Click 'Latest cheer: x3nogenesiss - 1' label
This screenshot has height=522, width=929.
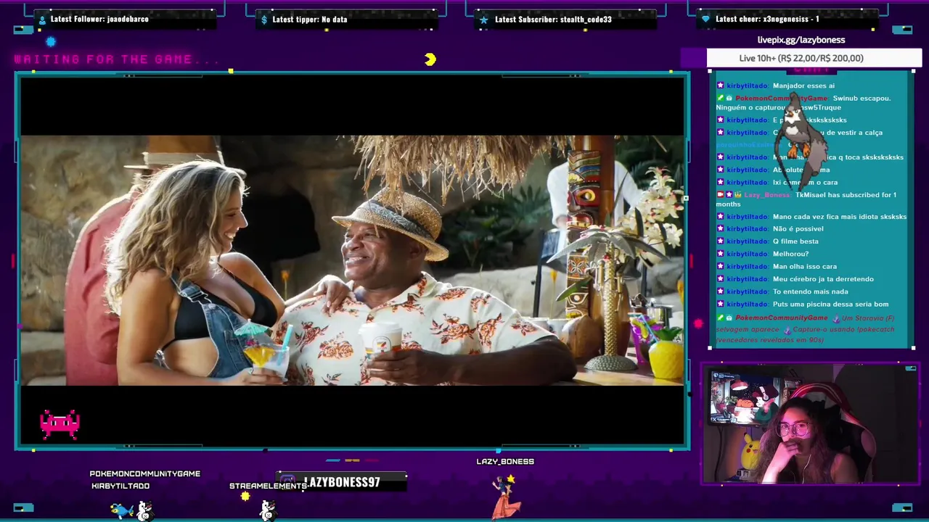[x=767, y=20]
